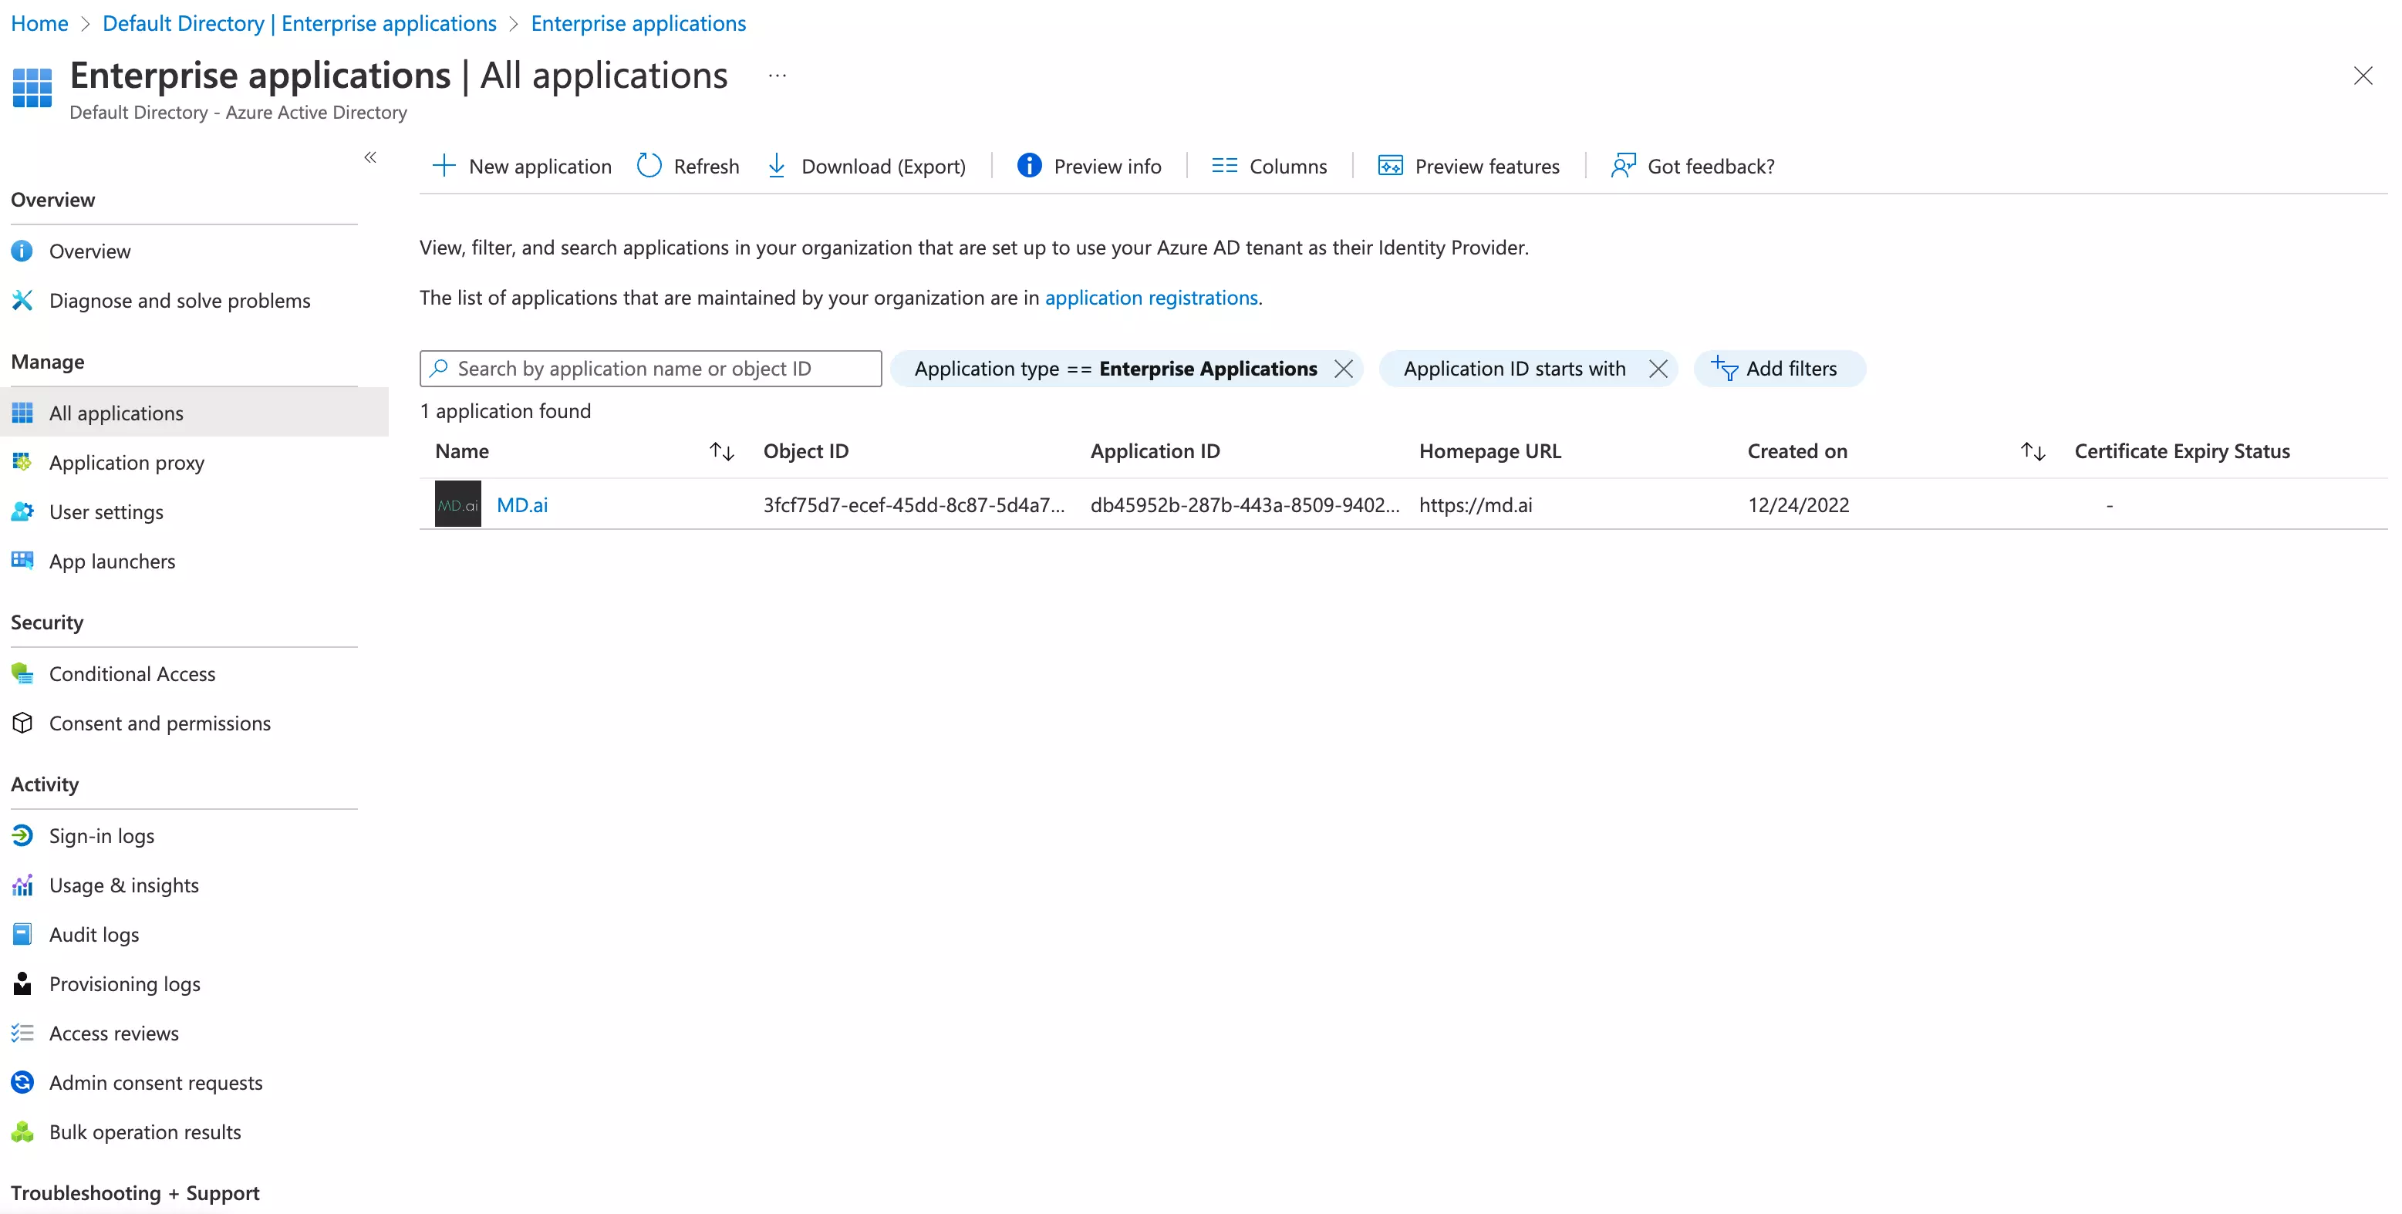Click the Sign-in logs icon

(22, 835)
